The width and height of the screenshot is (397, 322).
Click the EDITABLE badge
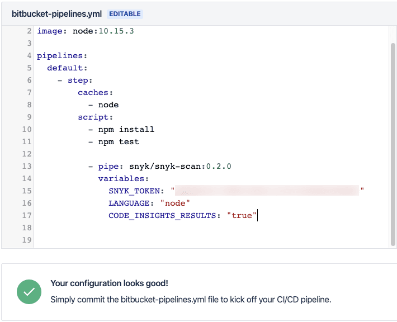coord(125,14)
